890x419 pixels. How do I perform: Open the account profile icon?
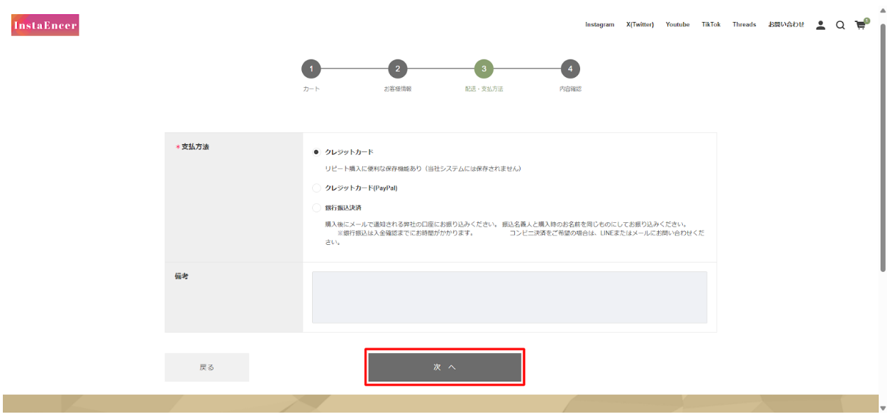[x=821, y=24]
